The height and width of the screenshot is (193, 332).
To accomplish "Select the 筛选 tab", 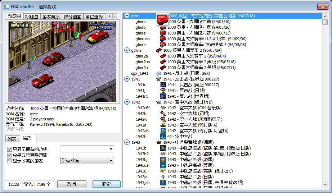I will click(28, 138).
